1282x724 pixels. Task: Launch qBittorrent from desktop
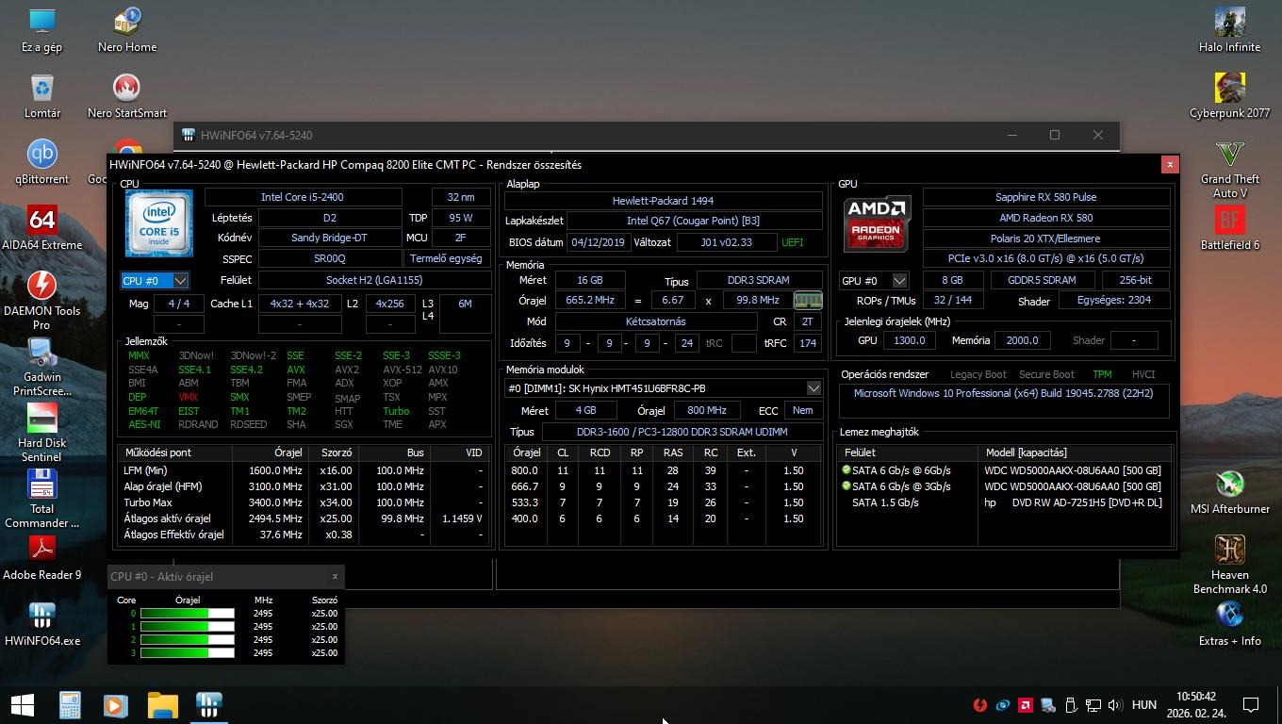(x=41, y=161)
